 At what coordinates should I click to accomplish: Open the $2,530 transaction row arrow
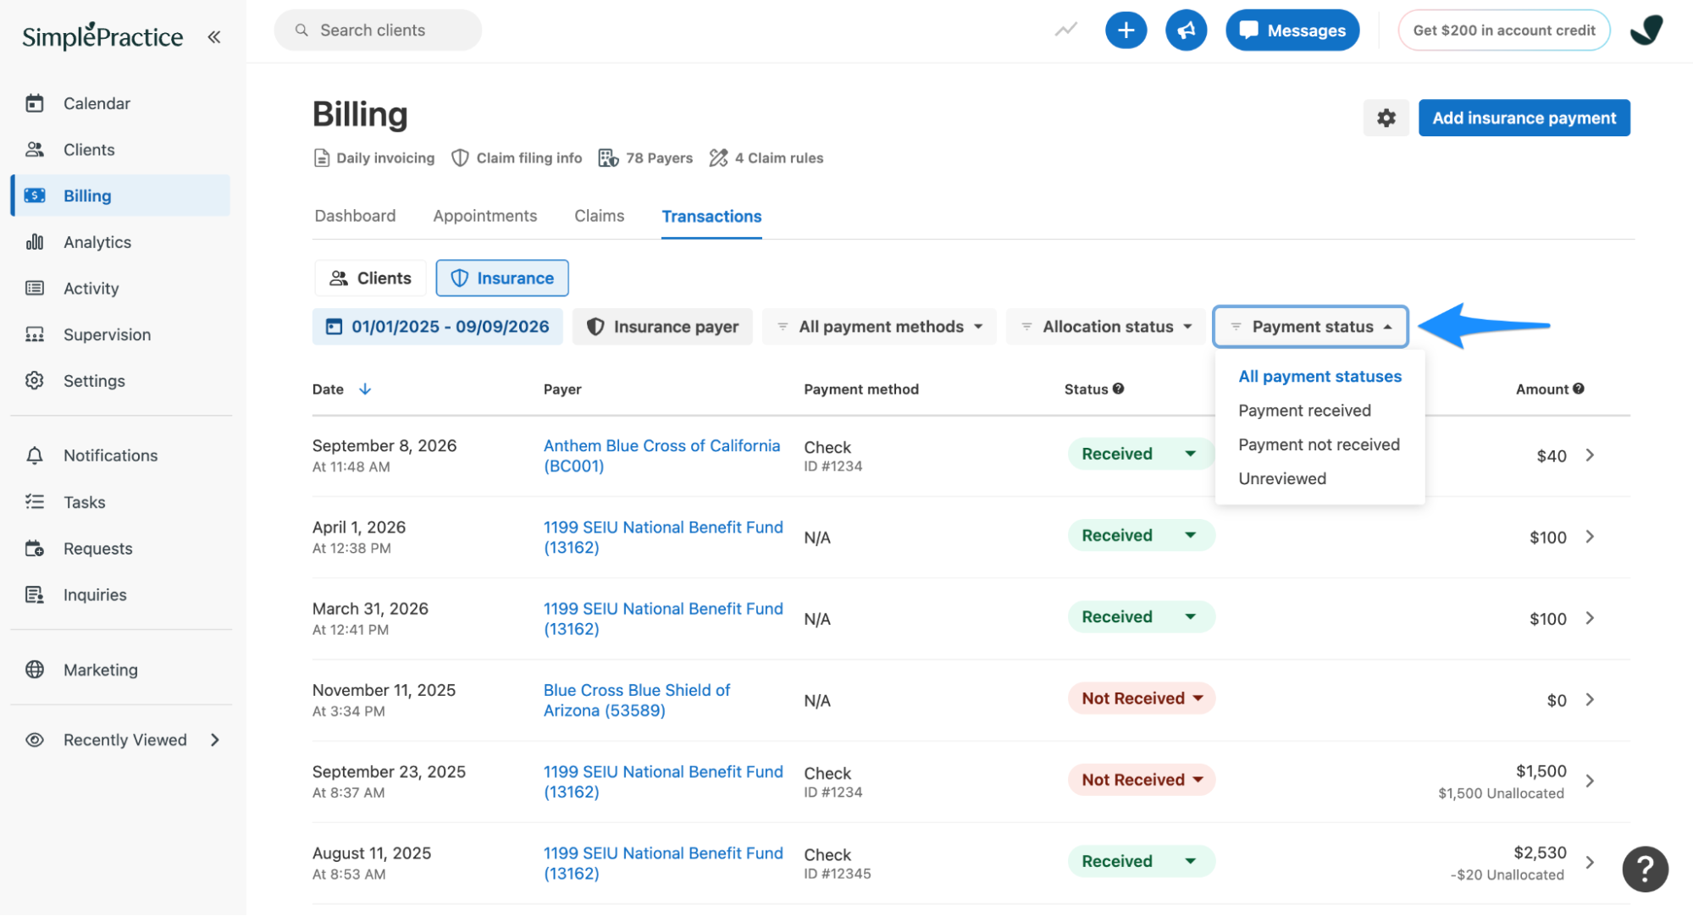pyautogui.click(x=1590, y=863)
